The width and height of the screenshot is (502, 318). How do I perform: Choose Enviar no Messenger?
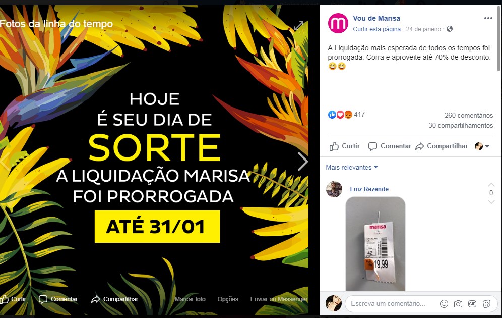pos(279,299)
